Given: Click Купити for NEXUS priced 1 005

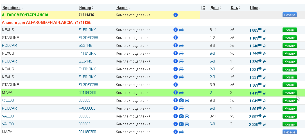Looking at the screenshot, I should coord(290,30).
